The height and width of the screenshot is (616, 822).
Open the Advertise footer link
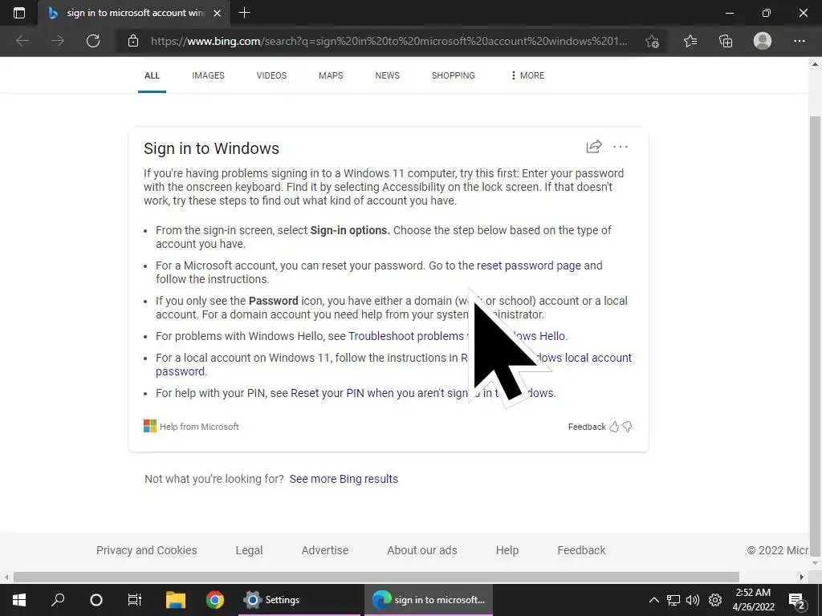[325, 550]
